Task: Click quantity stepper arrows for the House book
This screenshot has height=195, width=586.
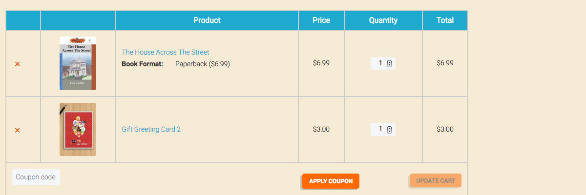Action: tap(389, 63)
